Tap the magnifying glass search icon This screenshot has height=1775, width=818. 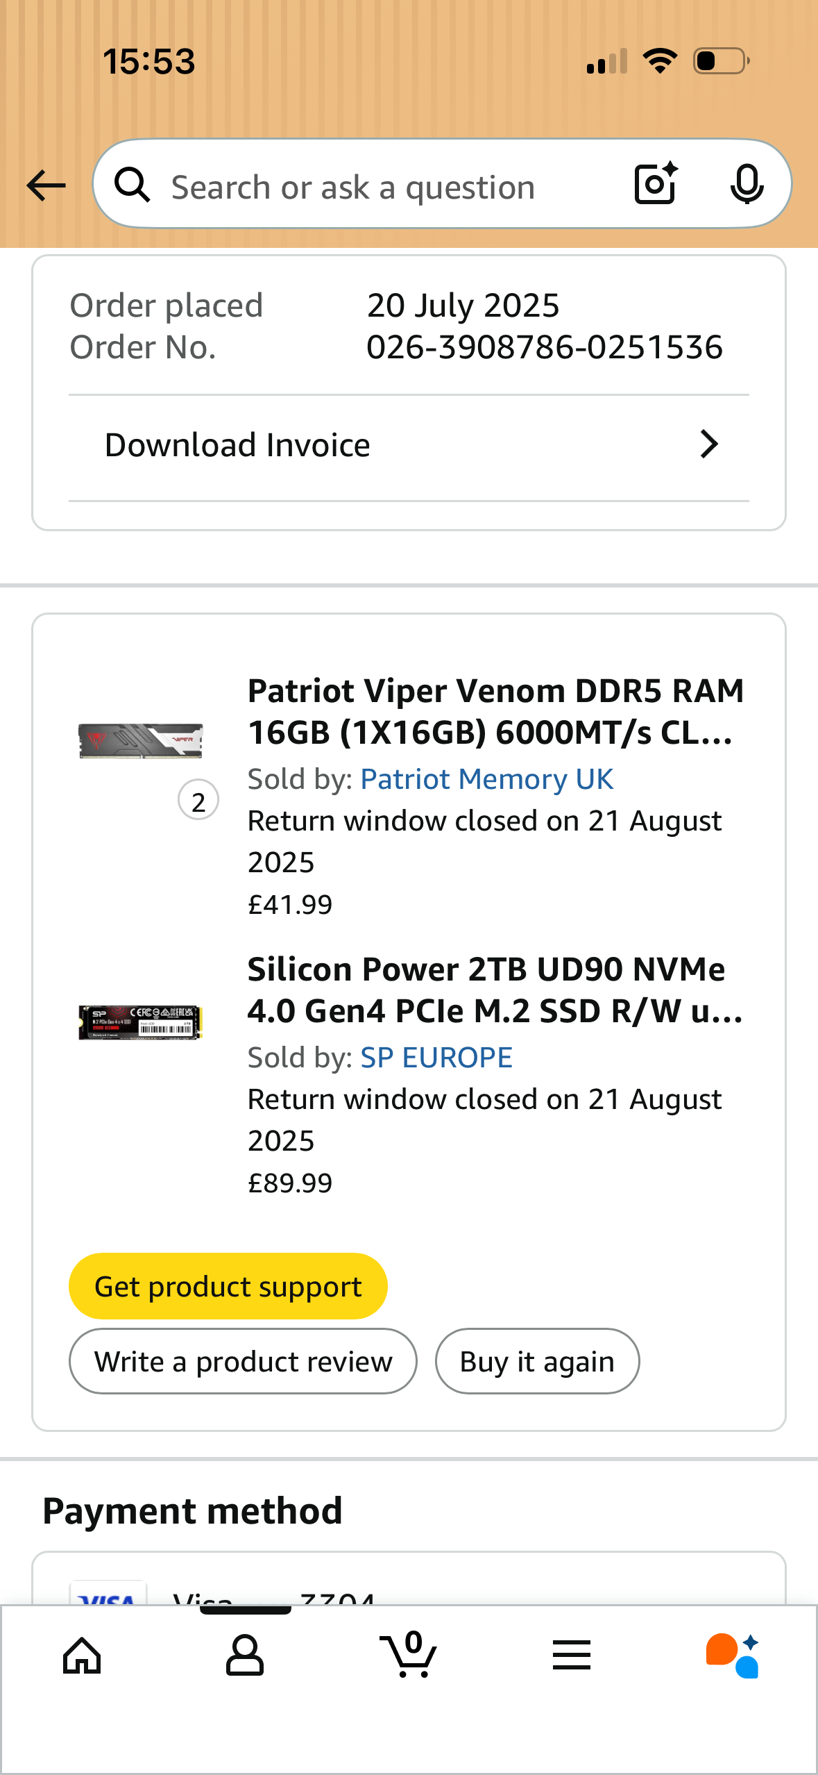[132, 185]
